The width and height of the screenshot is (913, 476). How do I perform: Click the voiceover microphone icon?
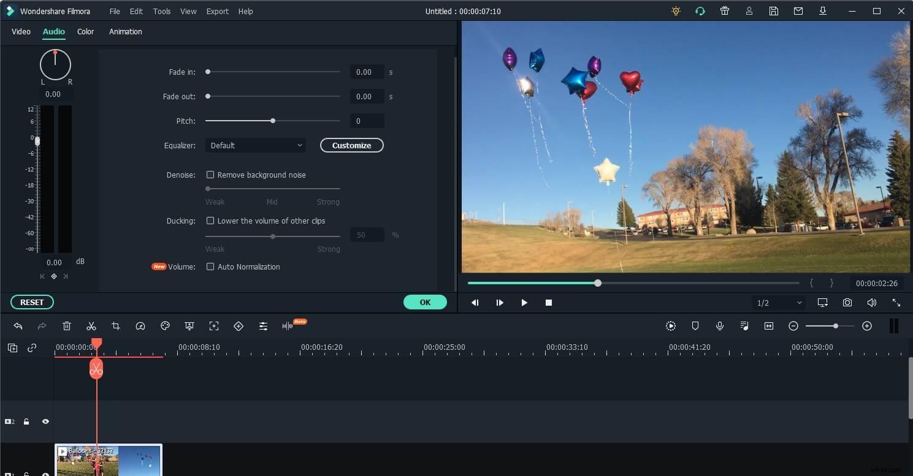(720, 327)
